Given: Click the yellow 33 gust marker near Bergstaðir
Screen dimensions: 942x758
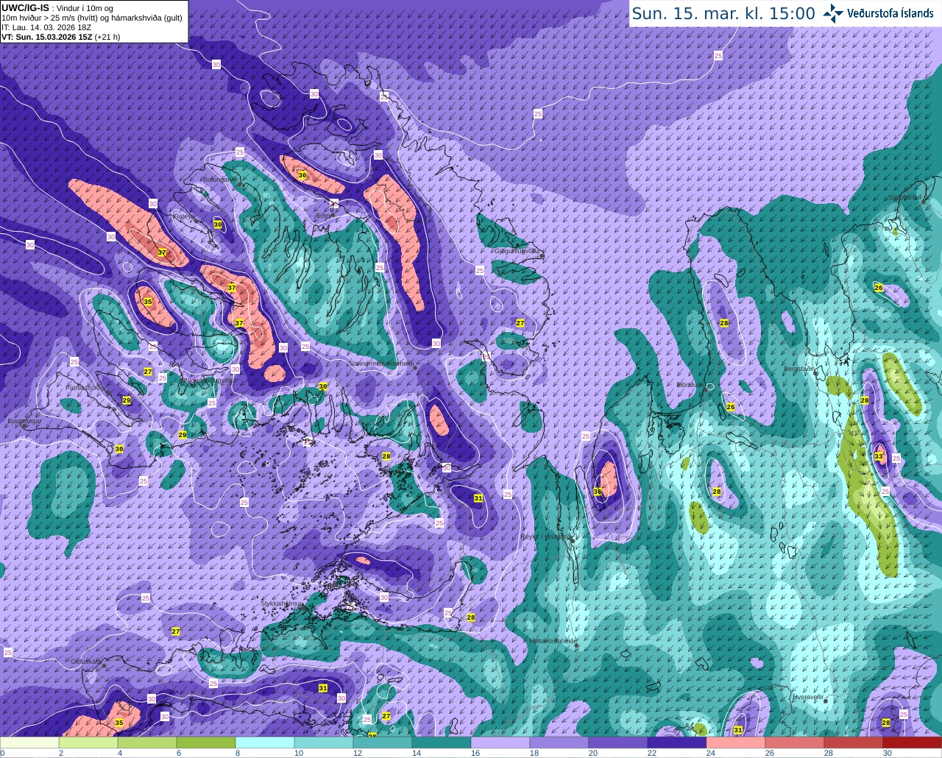Looking at the screenshot, I should point(879,457).
